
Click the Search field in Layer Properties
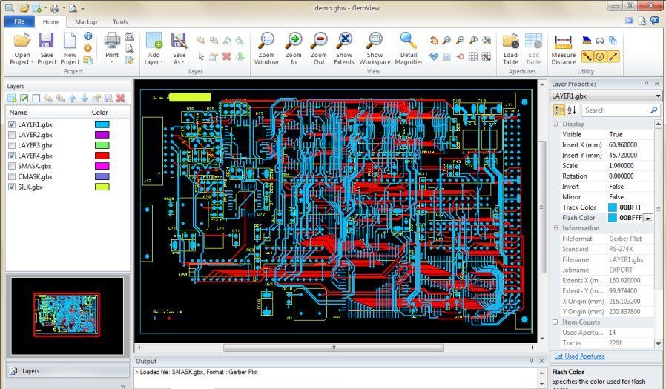(621, 110)
